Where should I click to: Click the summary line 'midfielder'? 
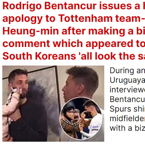[127, 118]
